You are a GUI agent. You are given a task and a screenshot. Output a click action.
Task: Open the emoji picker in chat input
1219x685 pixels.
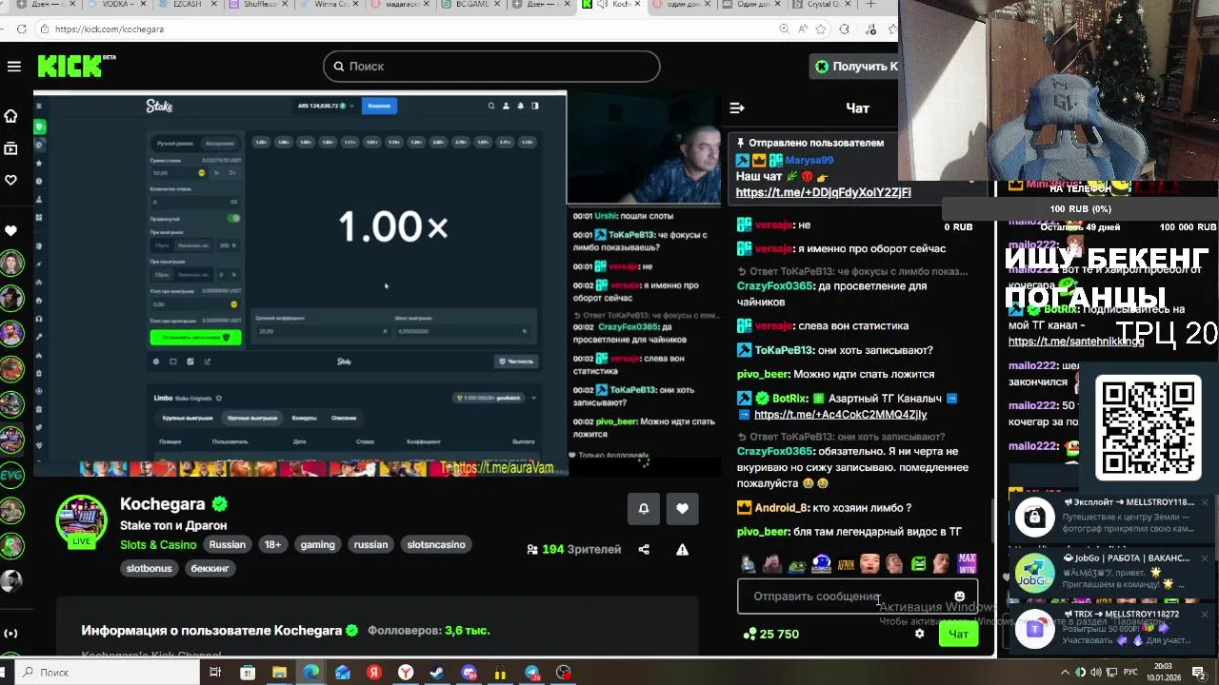(x=959, y=597)
